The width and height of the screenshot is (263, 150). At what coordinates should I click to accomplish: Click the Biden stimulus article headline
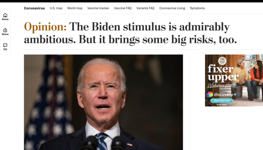[x=130, y=33]
